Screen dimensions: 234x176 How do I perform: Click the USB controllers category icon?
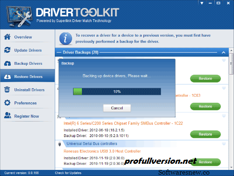point(59,144)
